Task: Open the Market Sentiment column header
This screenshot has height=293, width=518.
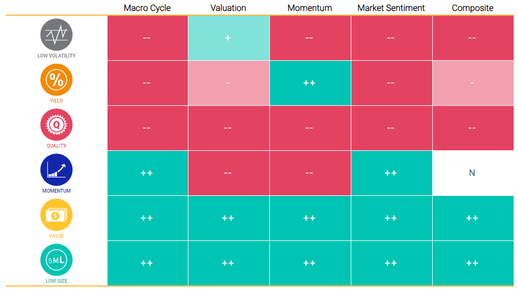Action: click(x=391, y=8)
